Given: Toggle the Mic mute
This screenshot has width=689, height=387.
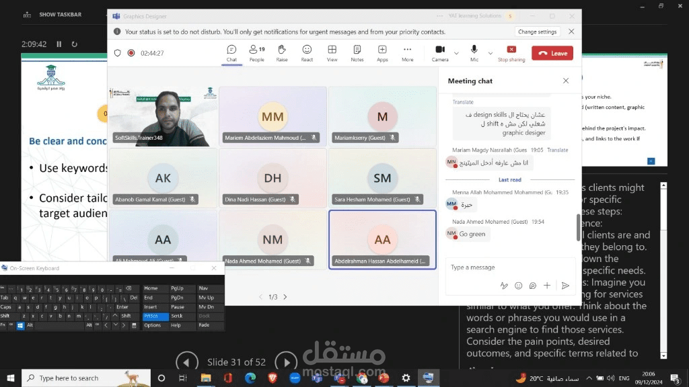Looking at the screenshot, I should [474, 53].
